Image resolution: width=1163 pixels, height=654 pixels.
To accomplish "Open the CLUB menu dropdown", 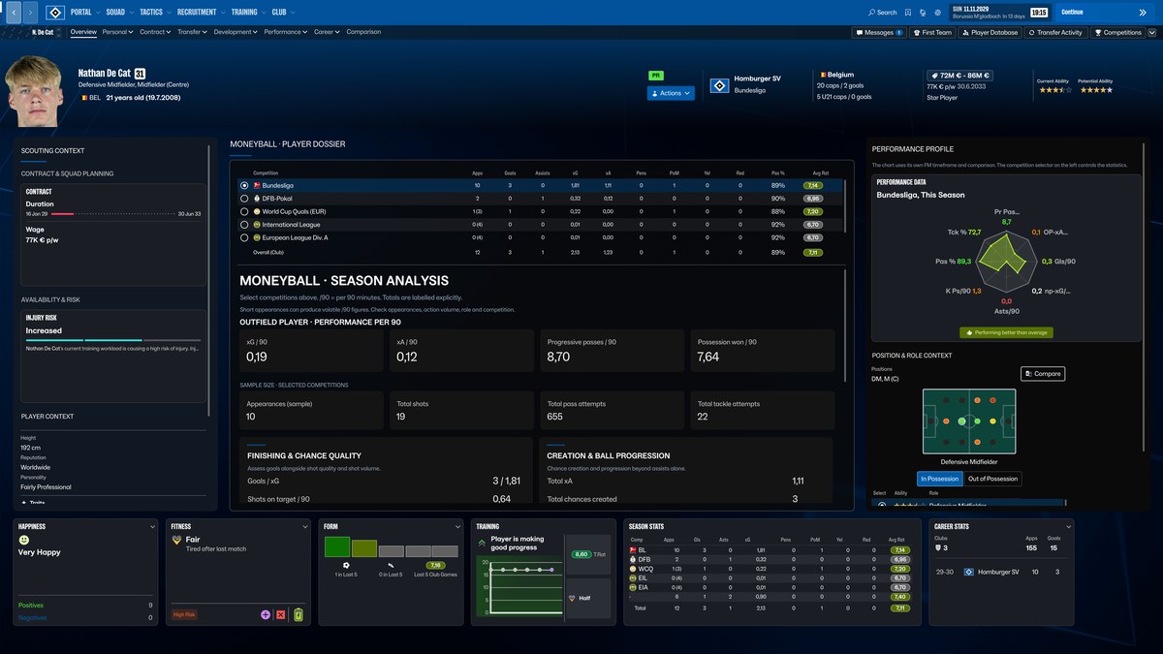I will point(282,13).
